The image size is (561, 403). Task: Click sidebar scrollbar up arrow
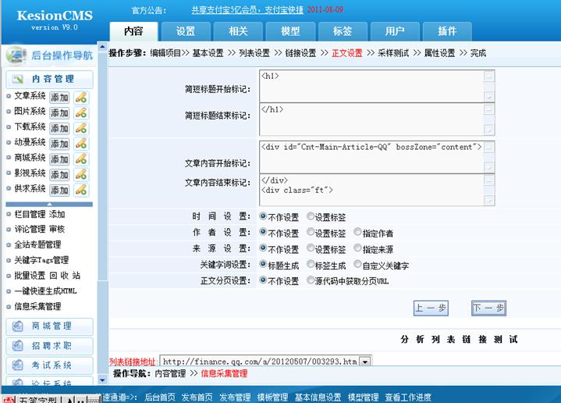coord(102,47)
